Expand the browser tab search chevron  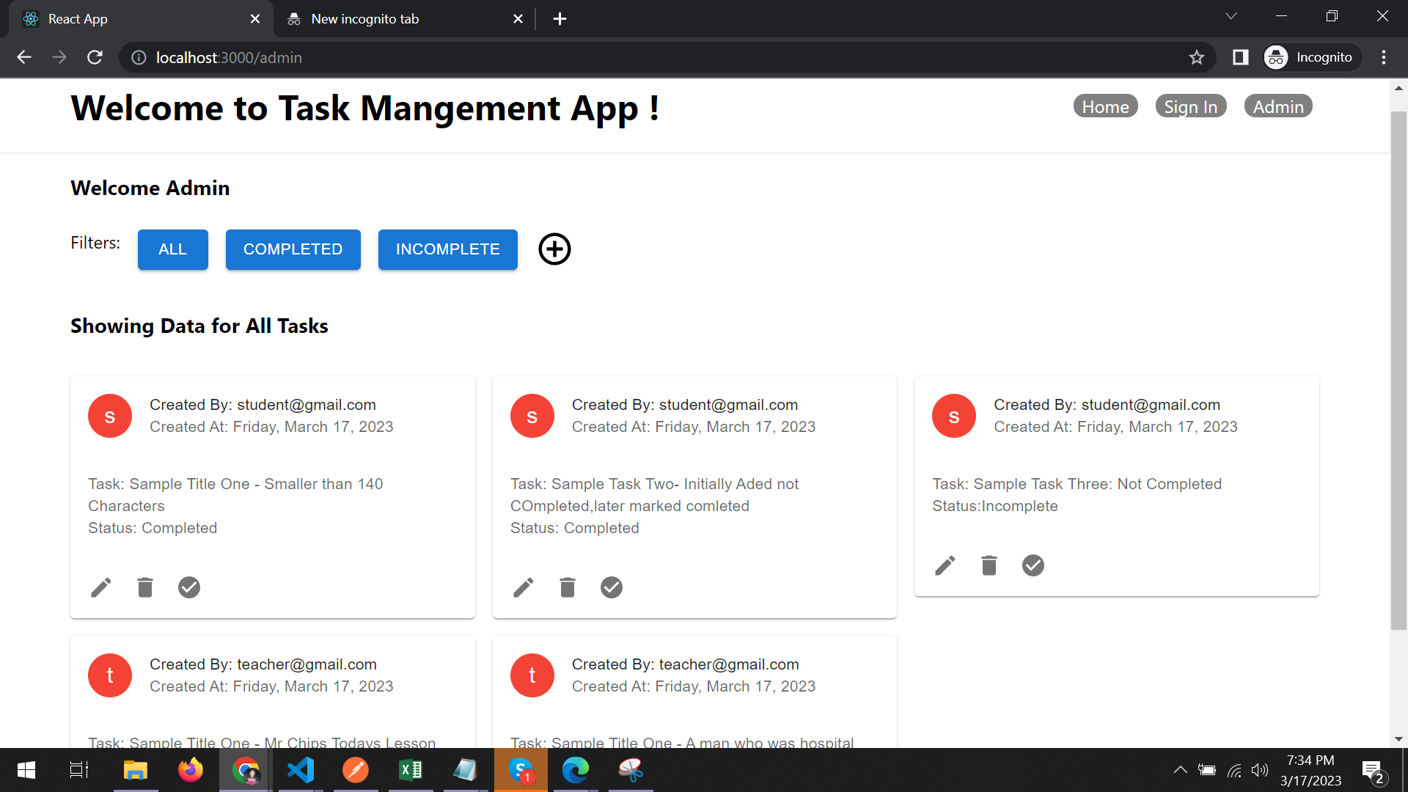[1231, 15]
